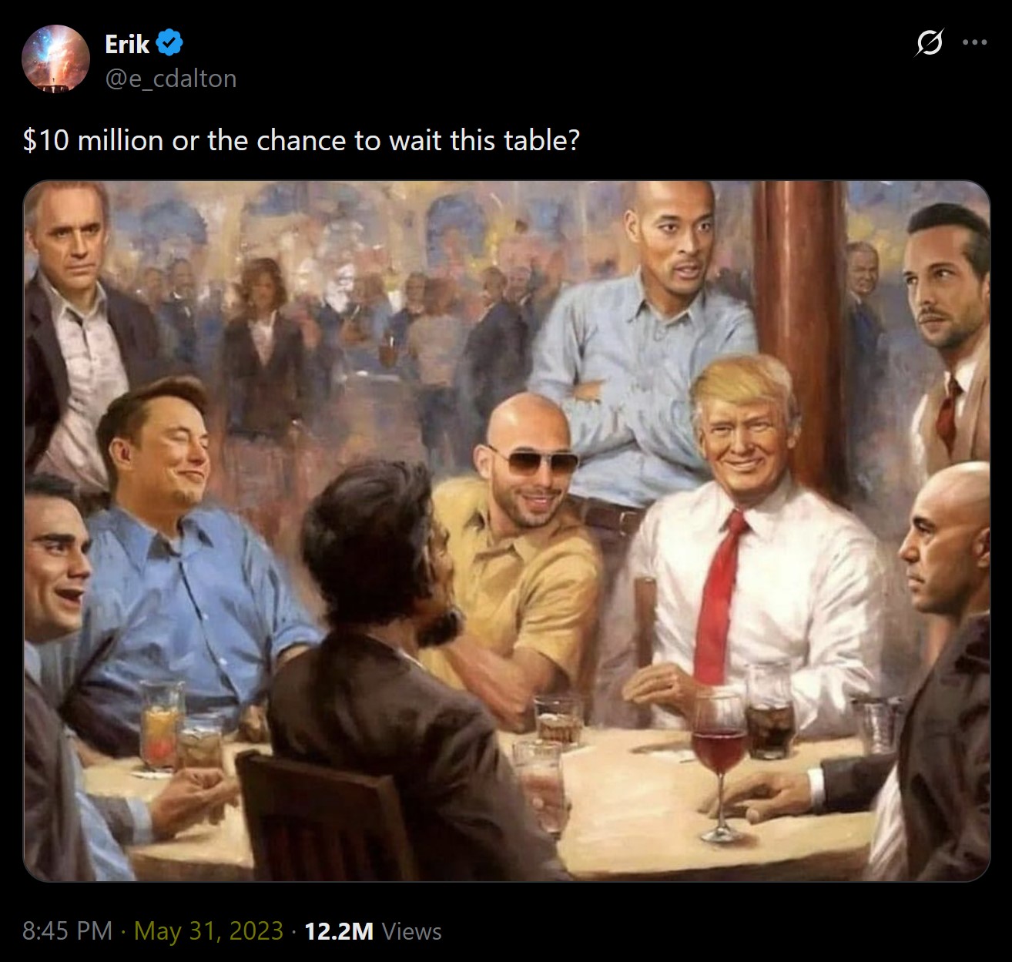Image resolution: width=1012 pixels, height=962 pixels.
Task: Open the three-dot more options menu
Action: pyautogui.click(x=975, y=43)
